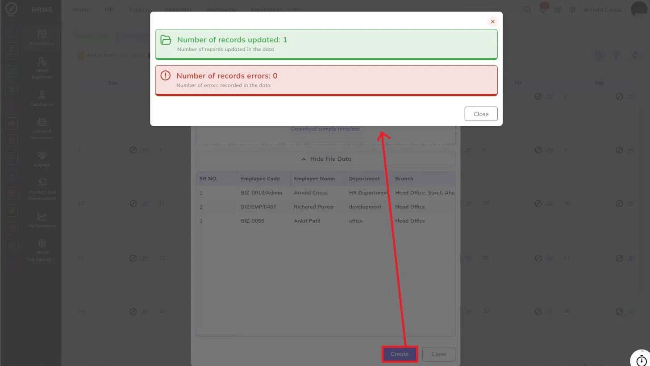This screenshot has width=650, height=366.
Task: Click the green folder icon on the records updated card
Action: (x=166, y=40)
